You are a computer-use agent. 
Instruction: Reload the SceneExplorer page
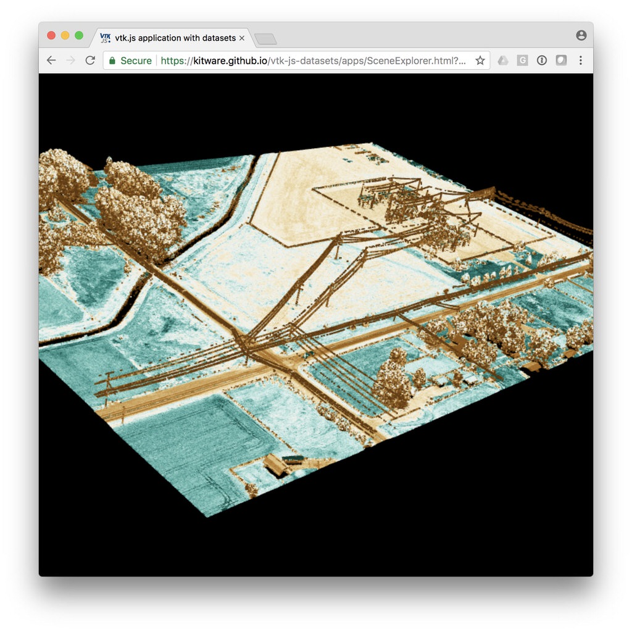tap(89, 60)
